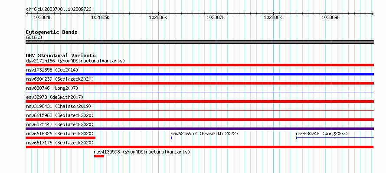The image size is (386, 173).
Task: Open the nsv830746 (Wong2007) label
Action: pyautogui.click(x=52, y=88)
